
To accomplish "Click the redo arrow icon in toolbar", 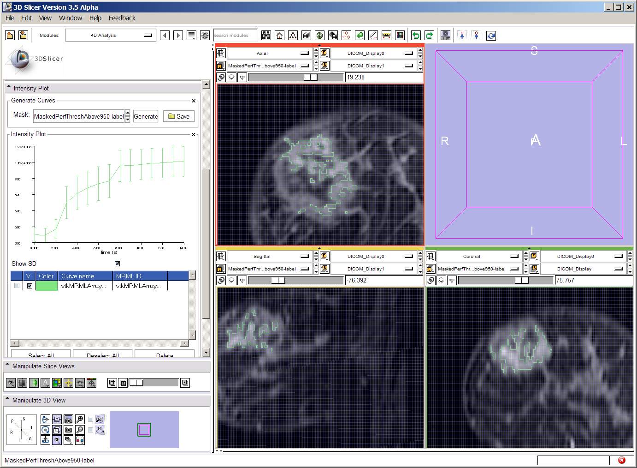I will (x=429, y=36).
